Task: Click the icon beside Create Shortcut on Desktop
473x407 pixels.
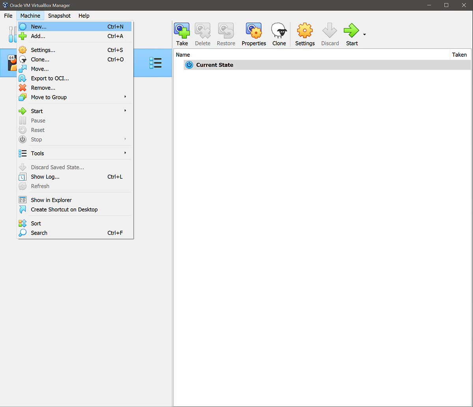Action: [22, 210]
